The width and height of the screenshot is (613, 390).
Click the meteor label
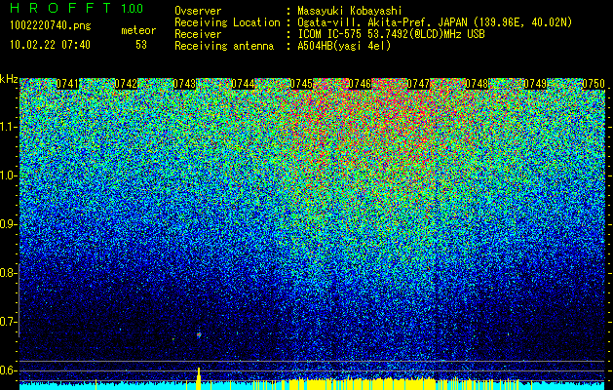pos(138,30)
